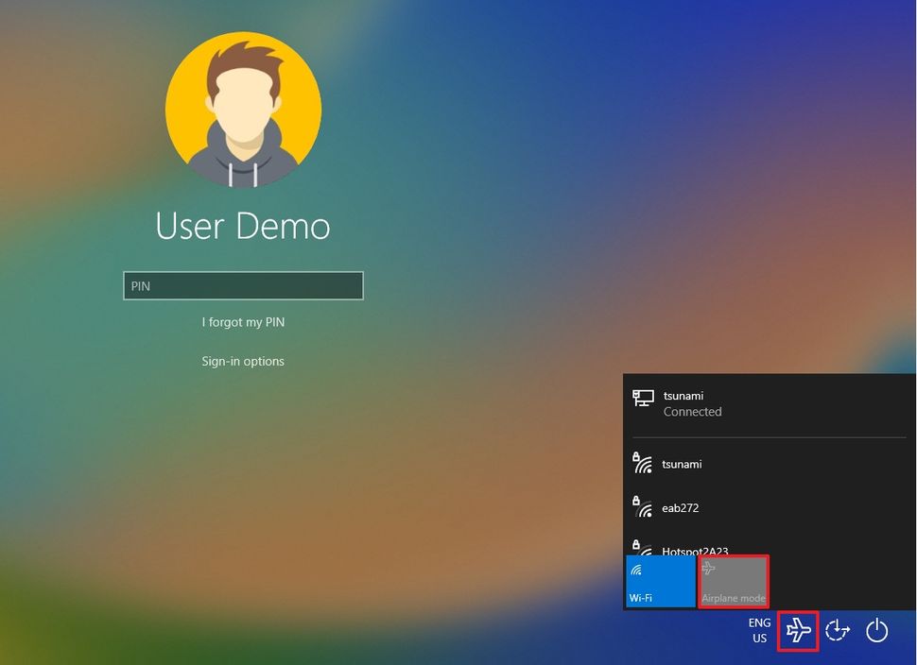Click the User Demo avatar
Screen dimensions: 917x665
[243, 109]
